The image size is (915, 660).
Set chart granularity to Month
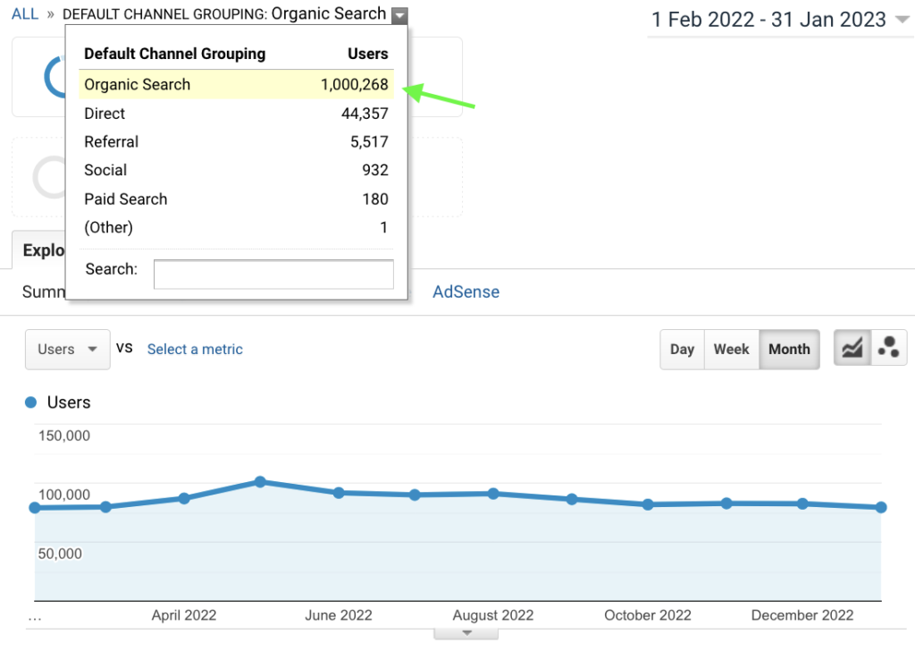(x=789, y=350)
